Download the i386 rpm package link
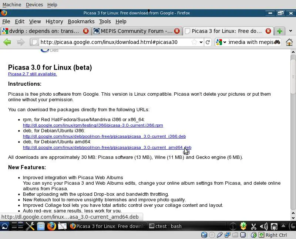 [93, 125]
